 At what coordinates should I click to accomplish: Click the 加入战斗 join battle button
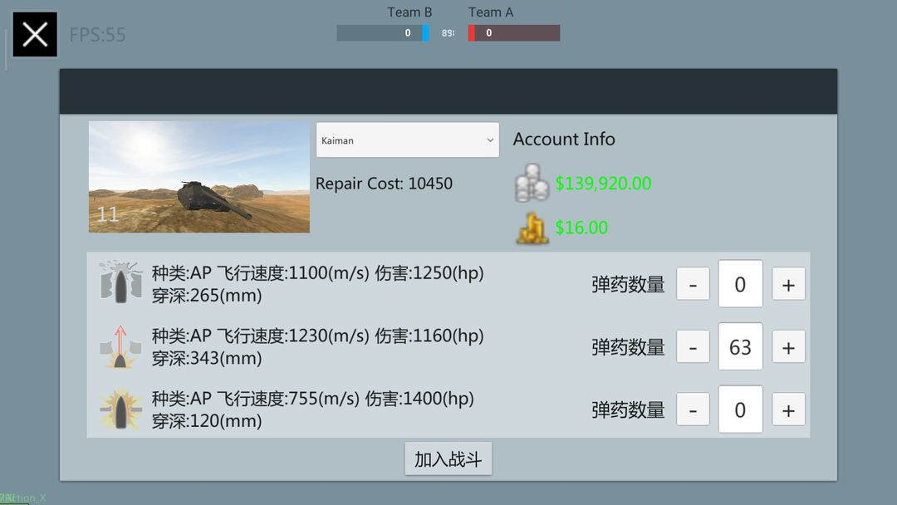(x=448, y=458)
